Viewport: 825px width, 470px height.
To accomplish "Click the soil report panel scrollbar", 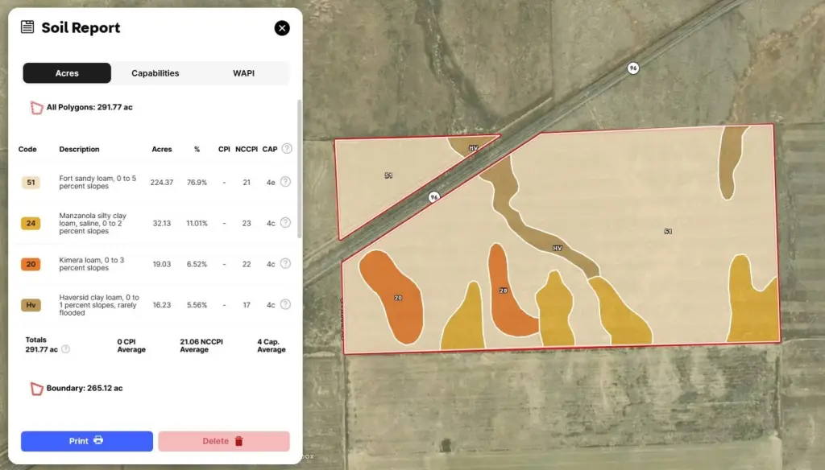I will coord(300,169).
